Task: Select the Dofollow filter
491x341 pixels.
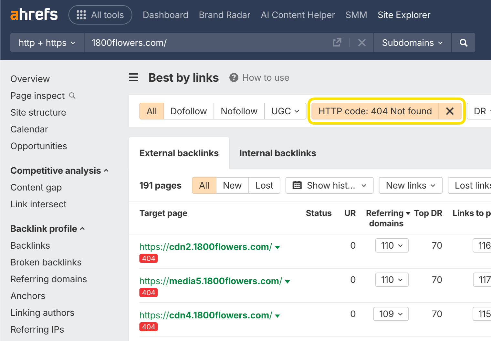Action: 189,111
